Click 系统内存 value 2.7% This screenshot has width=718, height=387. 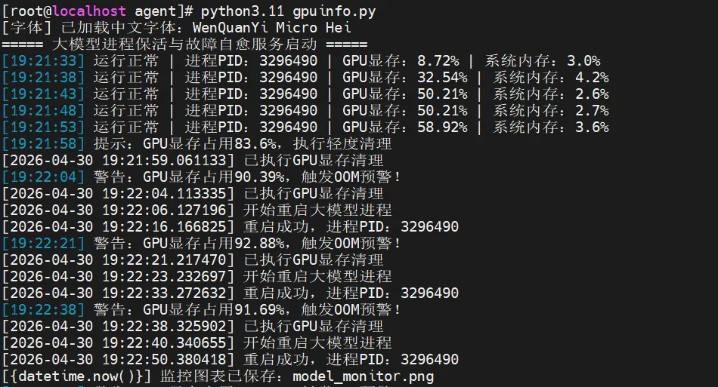point(592,110)
